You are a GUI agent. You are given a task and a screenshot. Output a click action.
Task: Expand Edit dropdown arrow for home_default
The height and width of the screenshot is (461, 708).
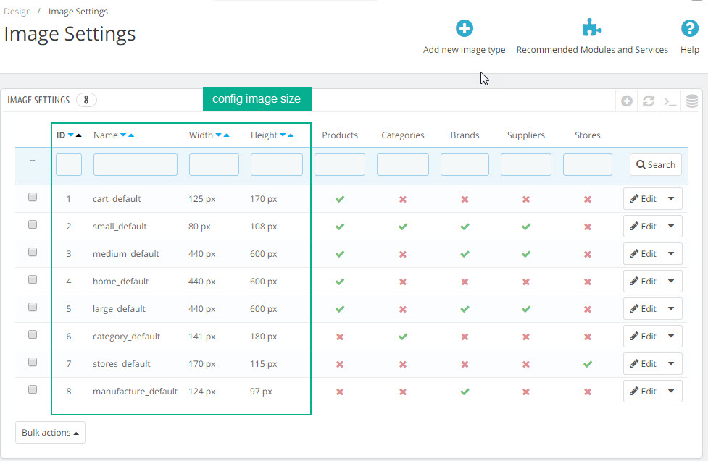pos(672,281)
